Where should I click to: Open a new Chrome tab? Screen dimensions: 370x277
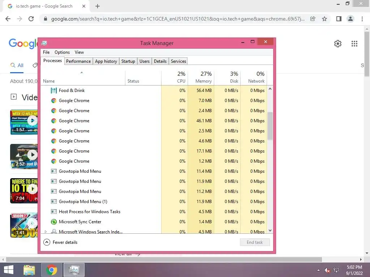click(98, 6)
